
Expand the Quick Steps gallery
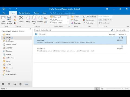click(68, 23)
